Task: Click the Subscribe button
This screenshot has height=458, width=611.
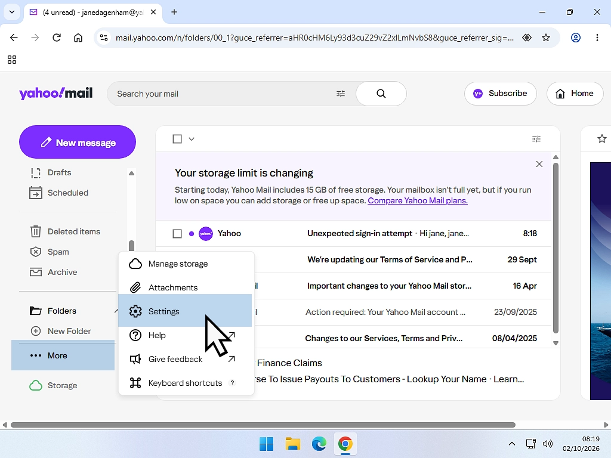Action: 501,94
